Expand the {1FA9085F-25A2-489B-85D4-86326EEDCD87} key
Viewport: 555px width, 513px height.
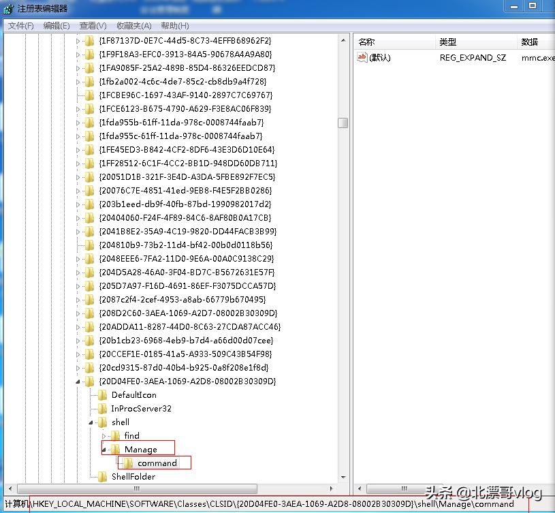(x=78, y=68)
